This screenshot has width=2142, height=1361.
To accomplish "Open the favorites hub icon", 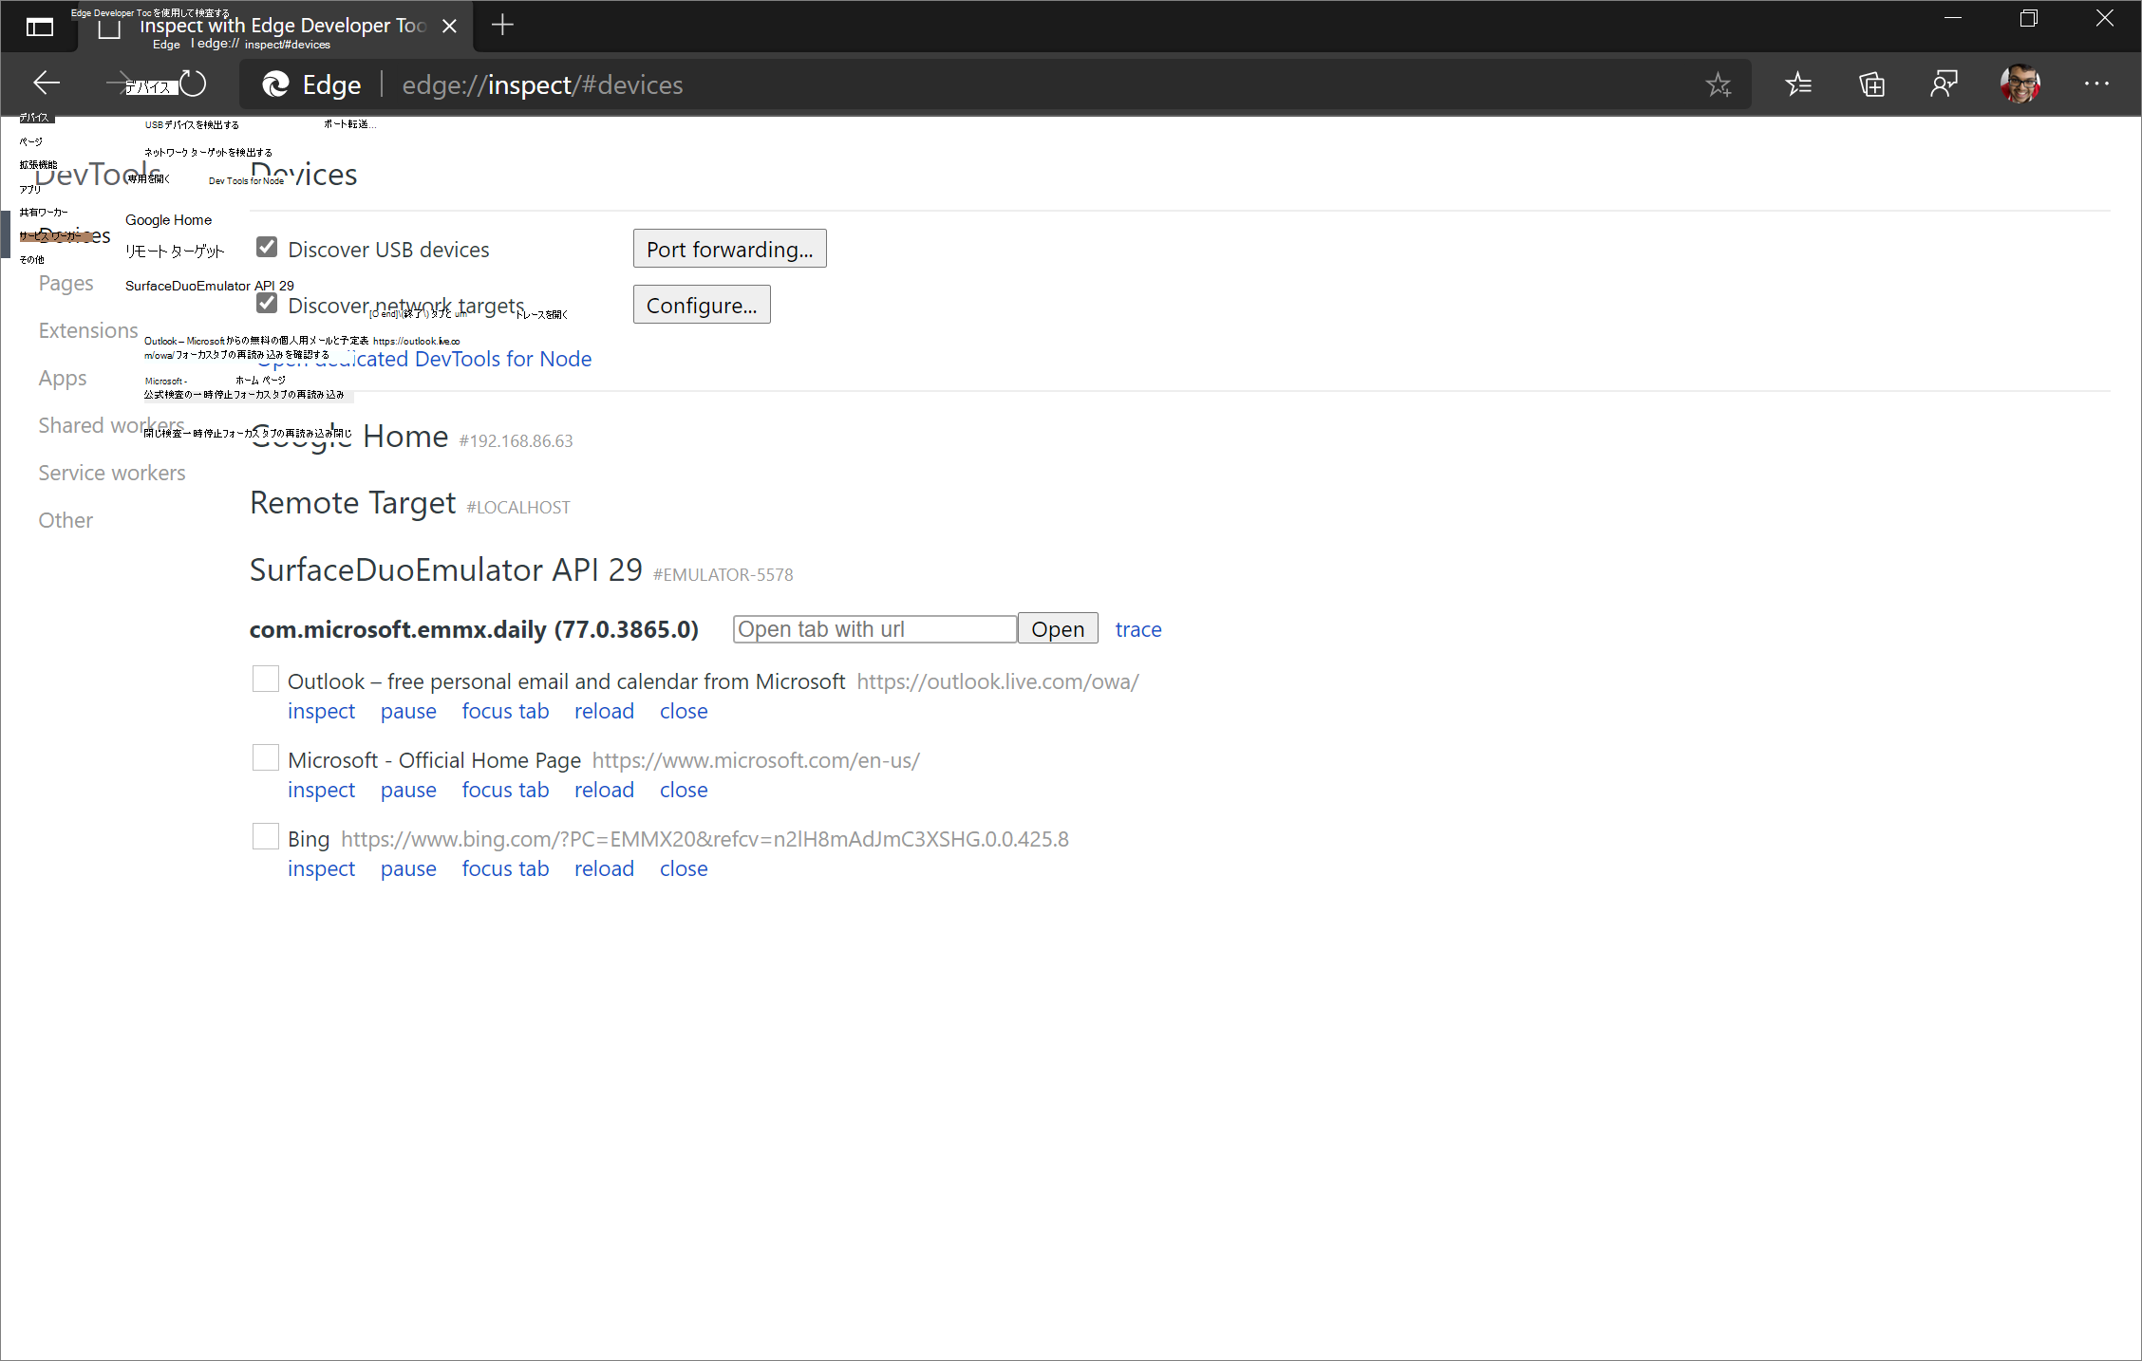I will pos(1797,84).
